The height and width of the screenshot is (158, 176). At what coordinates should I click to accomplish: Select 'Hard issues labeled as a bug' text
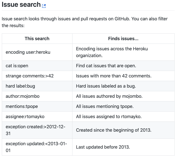click(x=106, y=86)
